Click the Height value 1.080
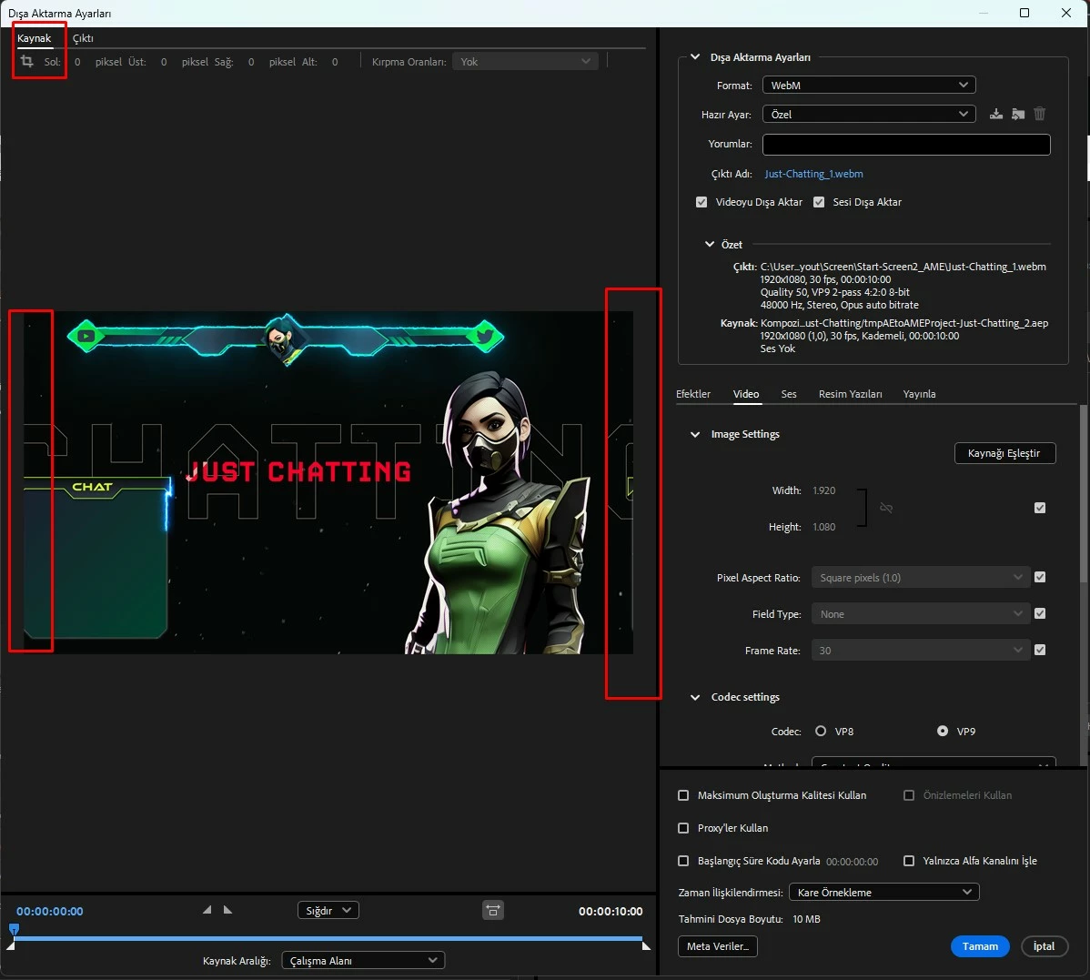This screenshot has width=1090, height=980. click(823, 527)
